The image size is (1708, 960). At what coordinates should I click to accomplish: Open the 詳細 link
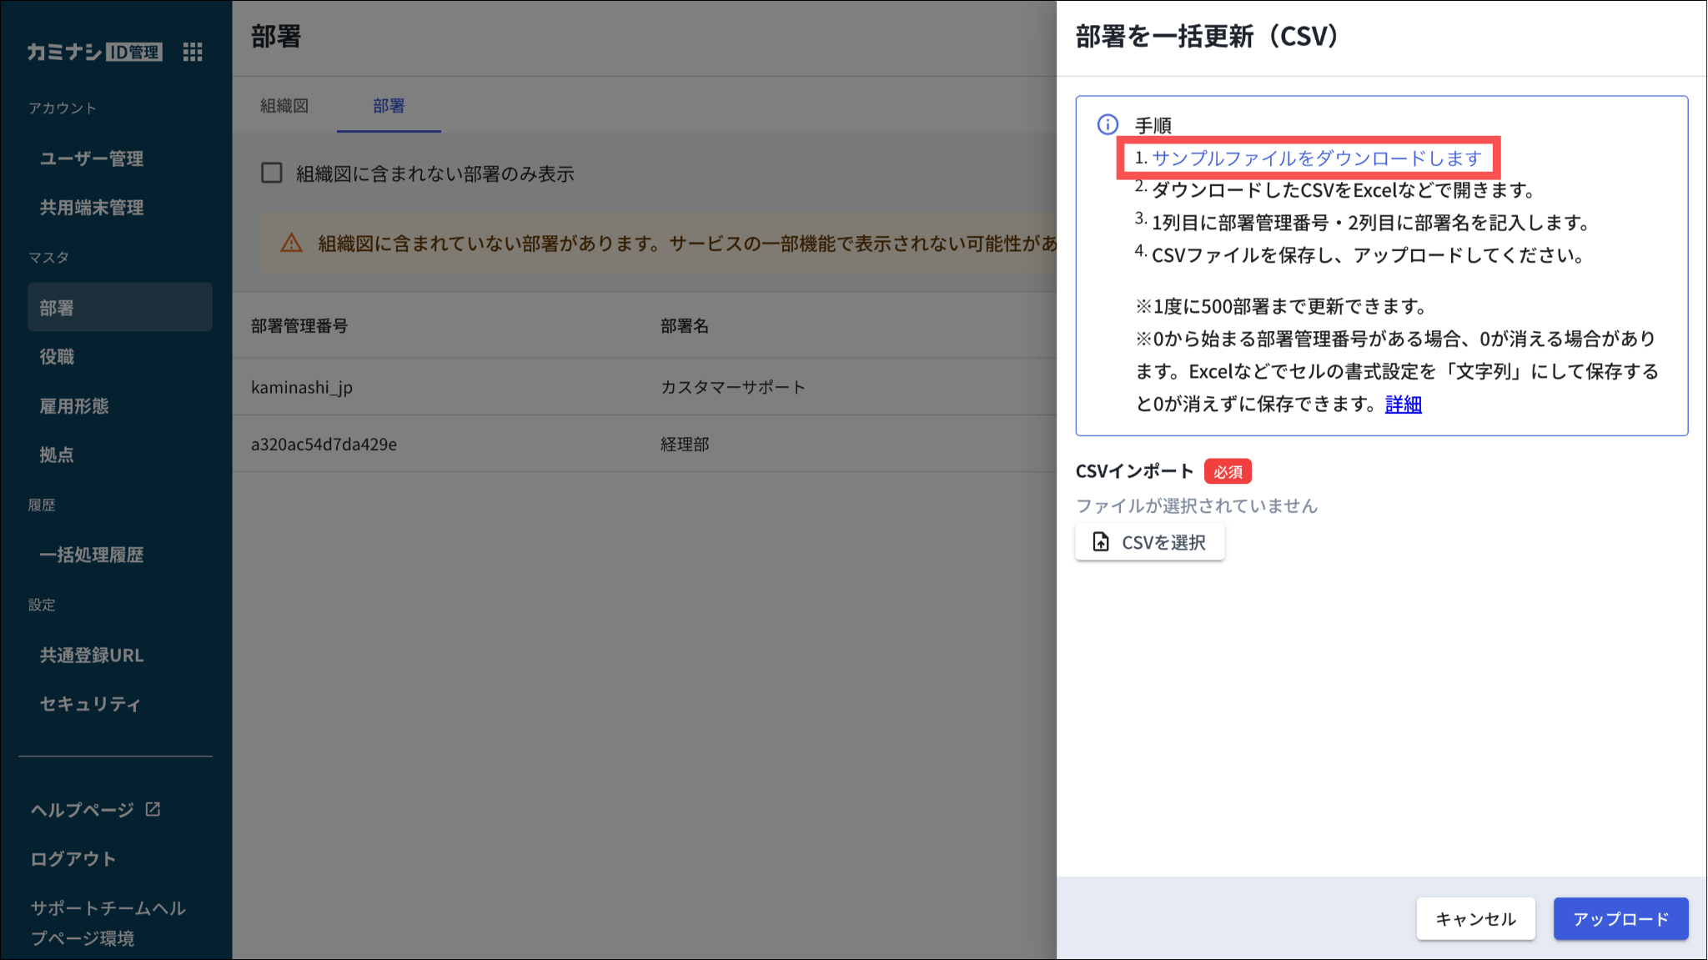[1403, 405]
